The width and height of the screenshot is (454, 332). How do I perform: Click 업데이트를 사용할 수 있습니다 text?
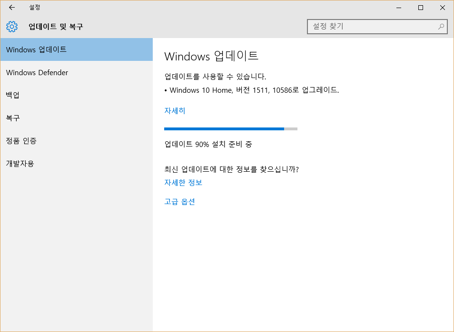pyautogui.click(x=215, y=77)
